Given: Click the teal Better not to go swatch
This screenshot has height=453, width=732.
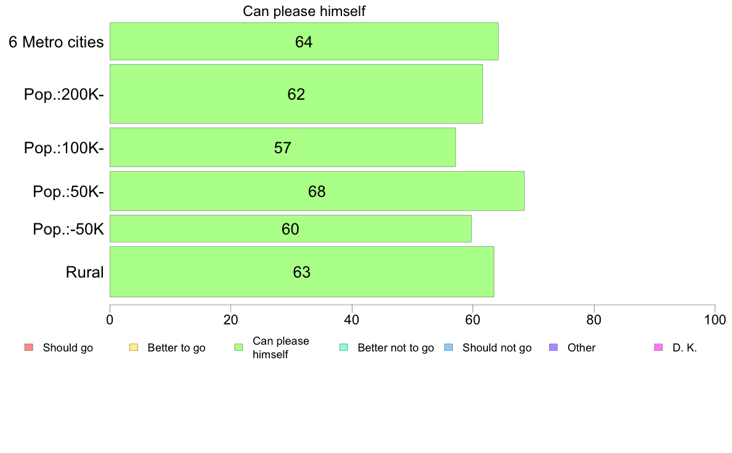Looking at the screenshot, I should pos(344,348).
